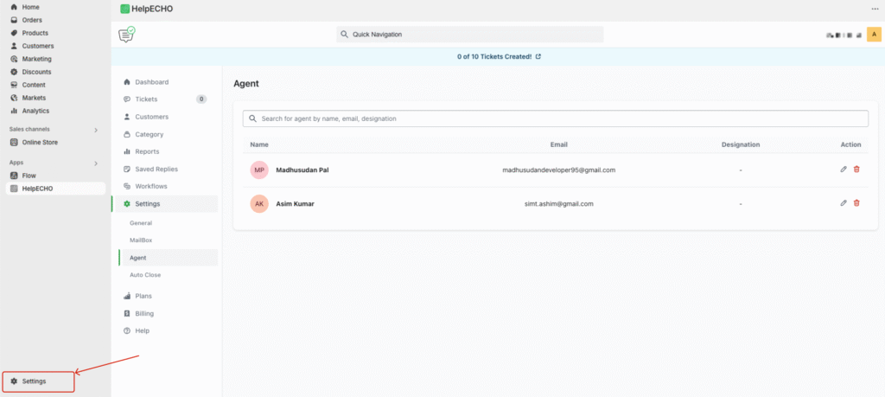This screenshot has height=397, width=885.
Task: Open the MailBox settings tab
Action: click(x=141, y=240)
